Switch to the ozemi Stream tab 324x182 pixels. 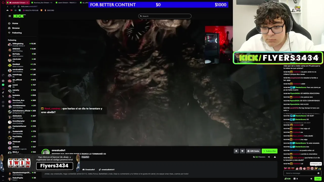[66, 3]
